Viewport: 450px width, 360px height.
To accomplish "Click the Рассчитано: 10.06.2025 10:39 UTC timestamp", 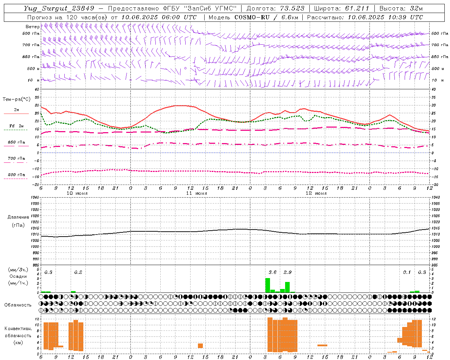I will [x=365, y=17].
